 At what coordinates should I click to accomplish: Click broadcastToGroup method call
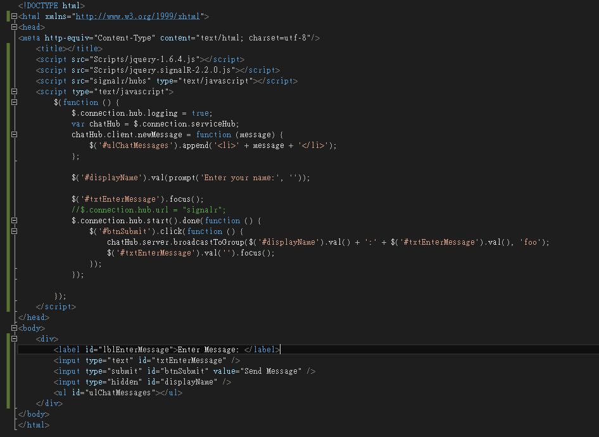pyautogui.click(x=208, y=242)
